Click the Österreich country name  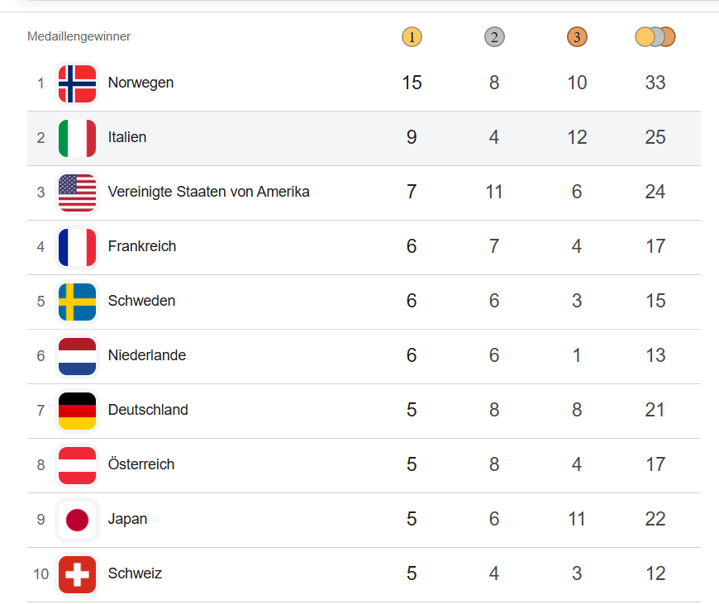pyautogui.click(x=141, y=464)
